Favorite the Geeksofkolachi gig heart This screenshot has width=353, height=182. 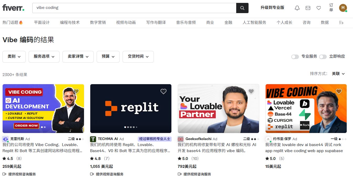[x=251, y=91]
